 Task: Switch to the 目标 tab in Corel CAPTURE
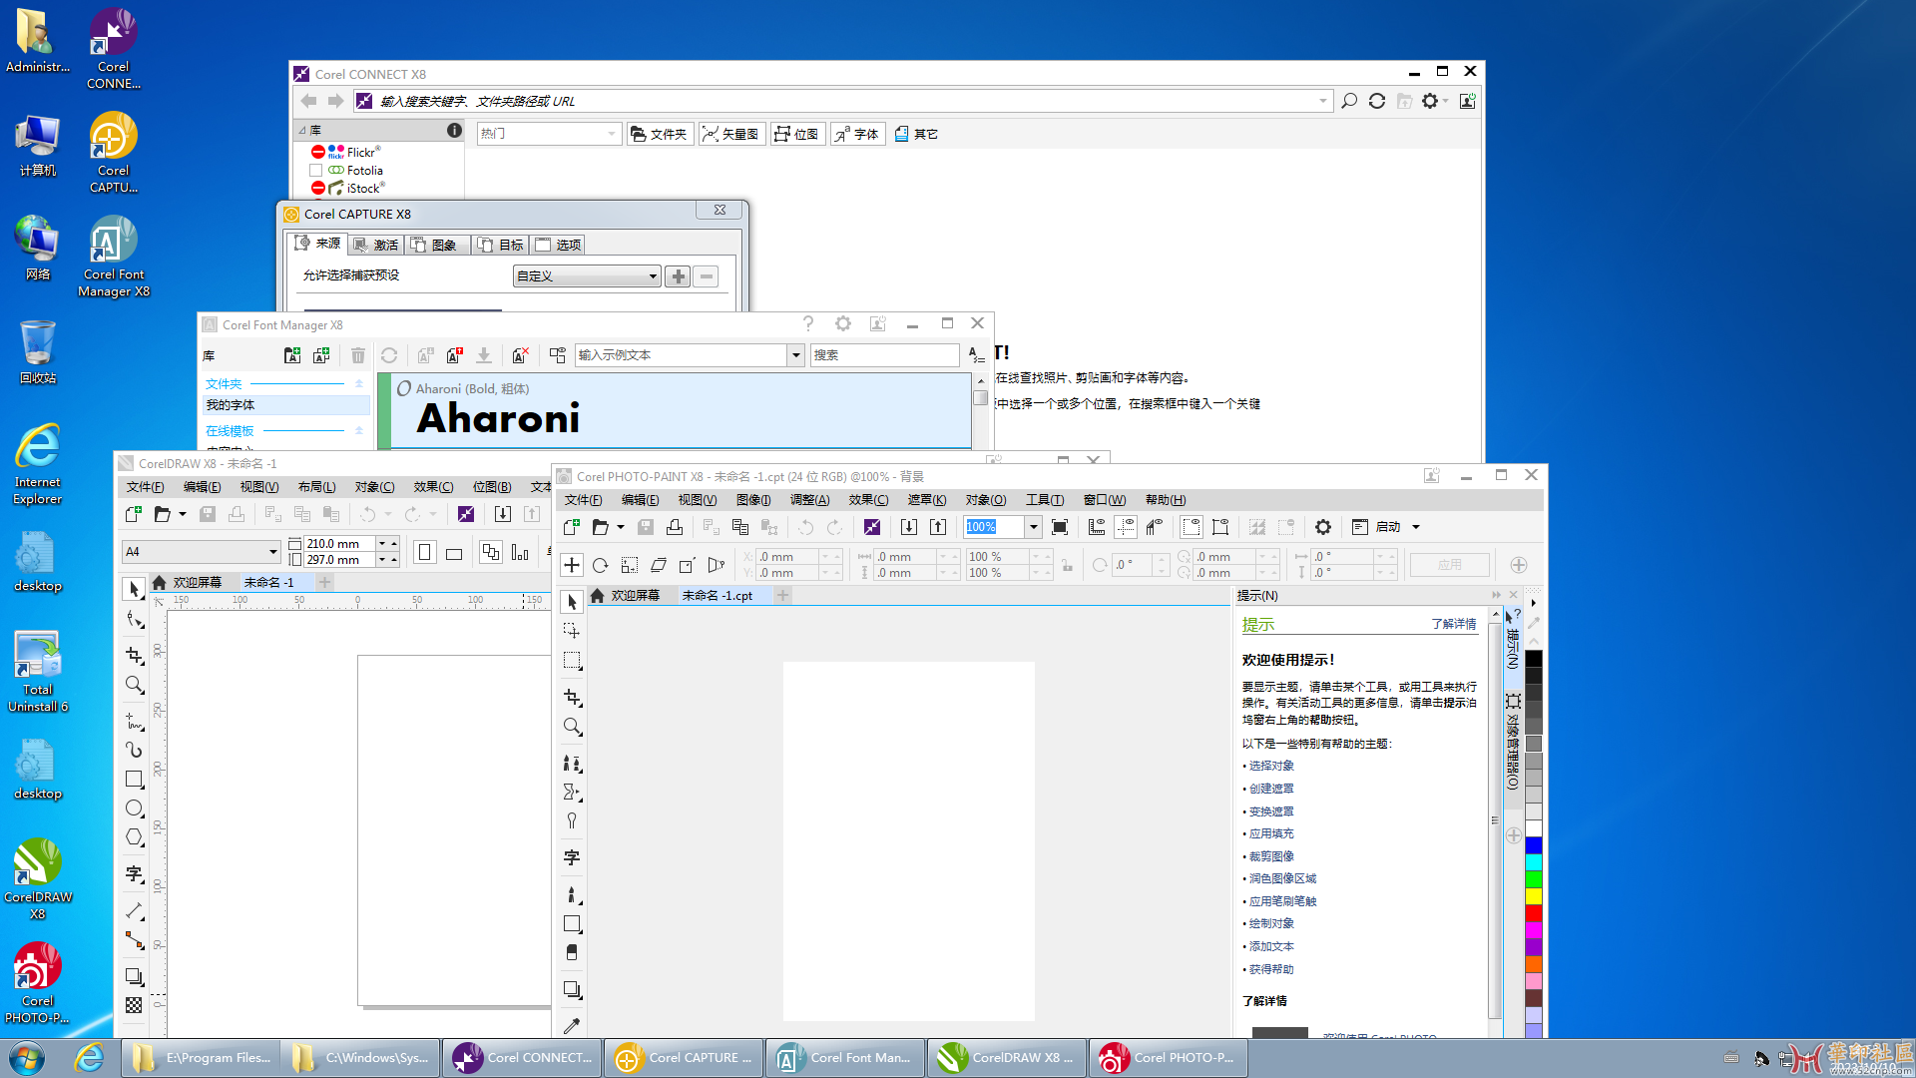tap(501, 245)
